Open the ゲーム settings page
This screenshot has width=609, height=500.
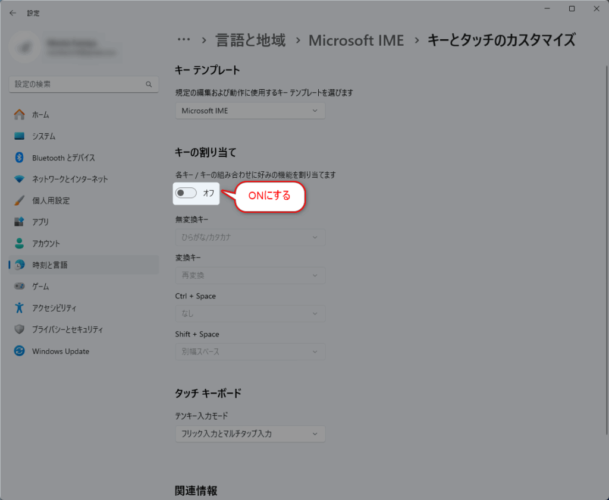(x=83, y=287)
